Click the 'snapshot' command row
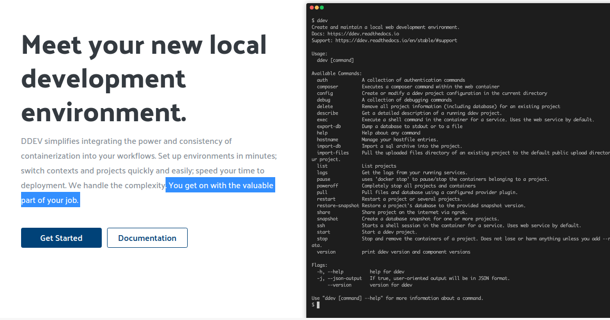This screenshot has width=610, height=320. [x=408, y=219]
